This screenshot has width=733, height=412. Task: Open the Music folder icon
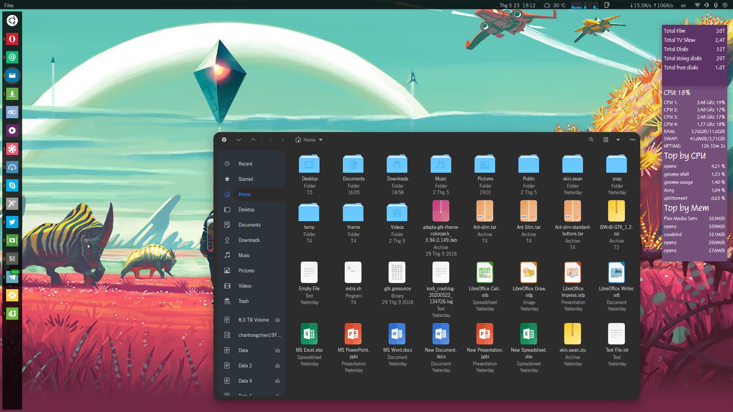coord(441,164)
